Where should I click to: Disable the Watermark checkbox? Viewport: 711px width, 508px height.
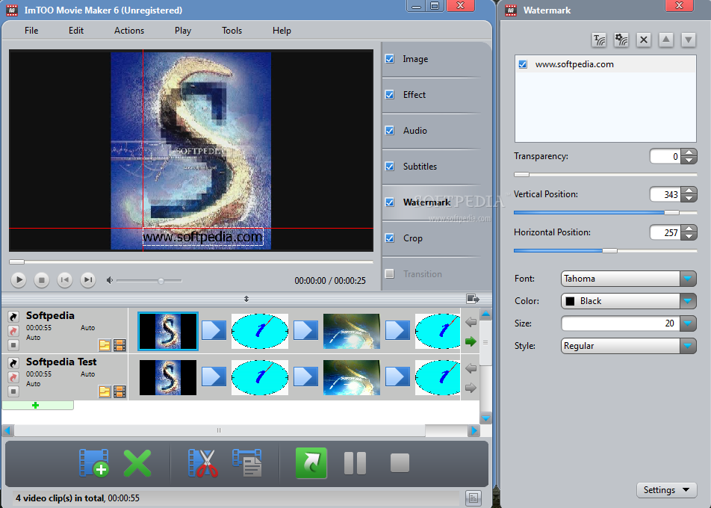pos(390,202)
